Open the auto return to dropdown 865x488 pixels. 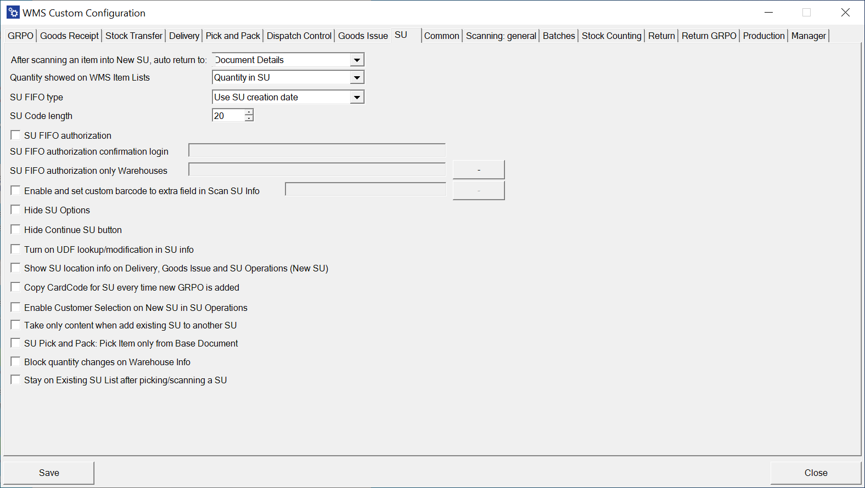(x=357, y=60)
